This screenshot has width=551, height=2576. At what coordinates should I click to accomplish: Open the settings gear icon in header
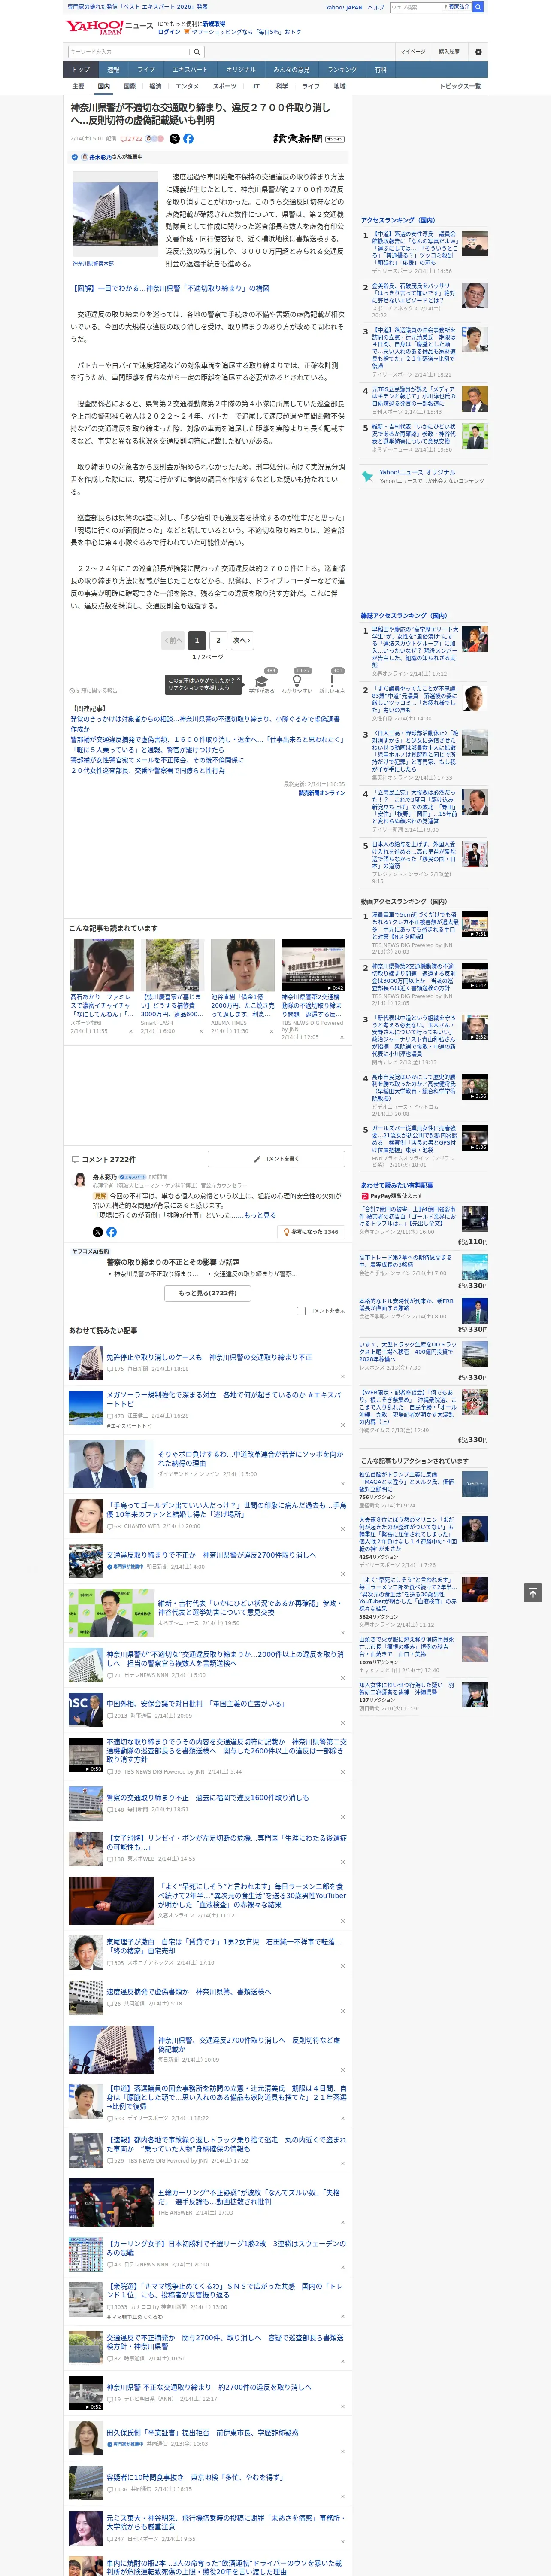click(x=478, y=51)
